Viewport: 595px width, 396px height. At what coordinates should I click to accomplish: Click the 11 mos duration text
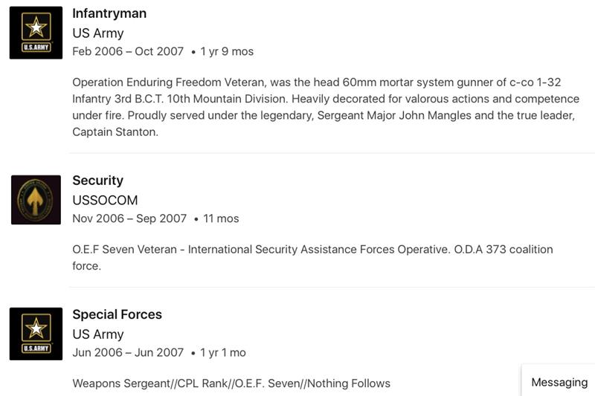221,218
